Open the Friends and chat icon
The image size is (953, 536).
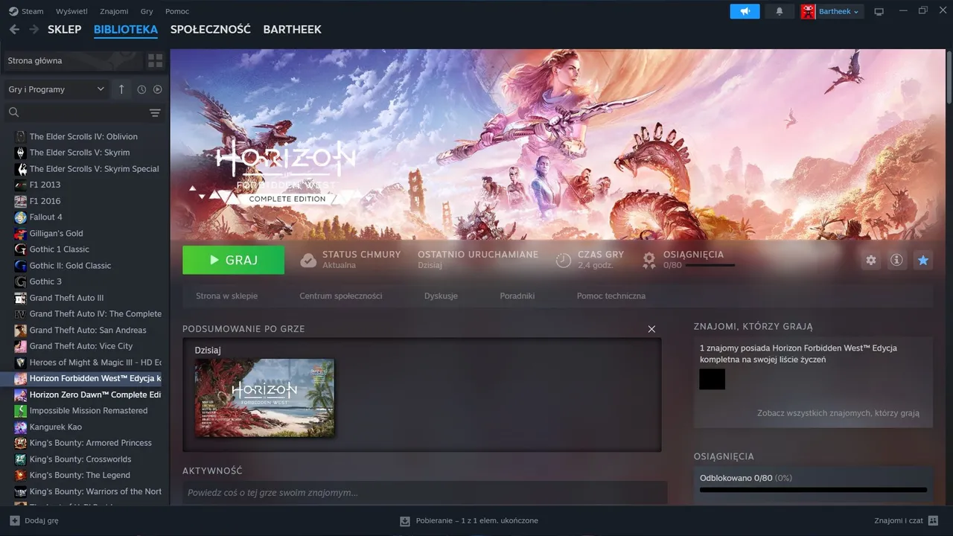click(934, 520)
